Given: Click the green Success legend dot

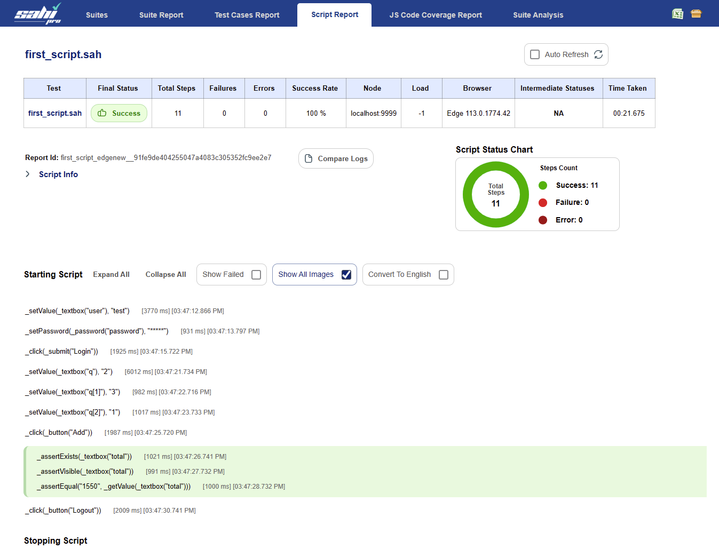Looking at the screenshot, I should click(x=543, y=185).
